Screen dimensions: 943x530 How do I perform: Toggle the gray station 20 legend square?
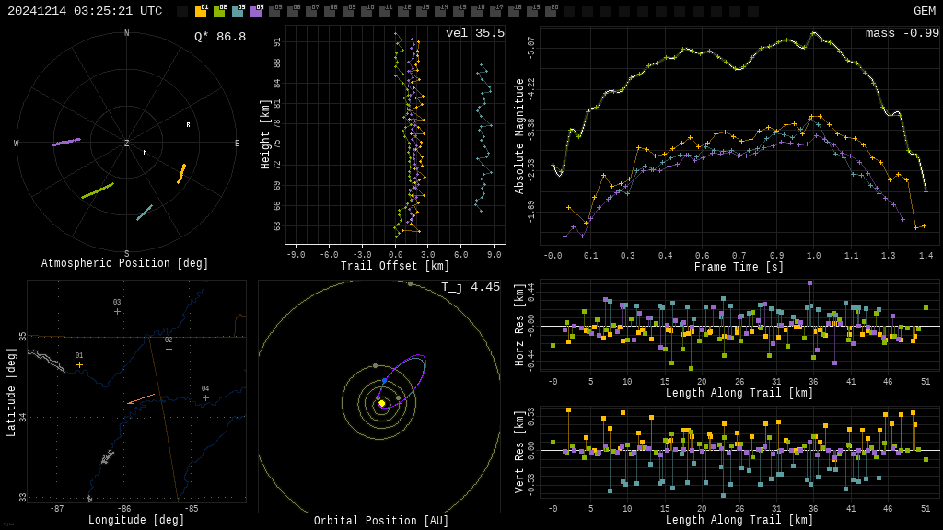[x=551, y=11]
